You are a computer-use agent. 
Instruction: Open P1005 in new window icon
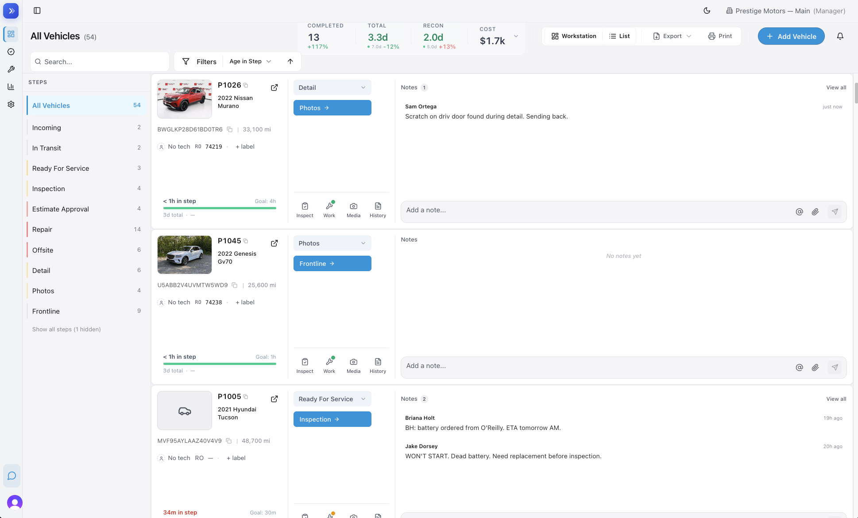(274, 399)
